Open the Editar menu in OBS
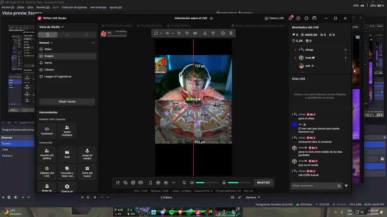Image resolution: width=387 pixels, height=217 pixels. (21, 7)
